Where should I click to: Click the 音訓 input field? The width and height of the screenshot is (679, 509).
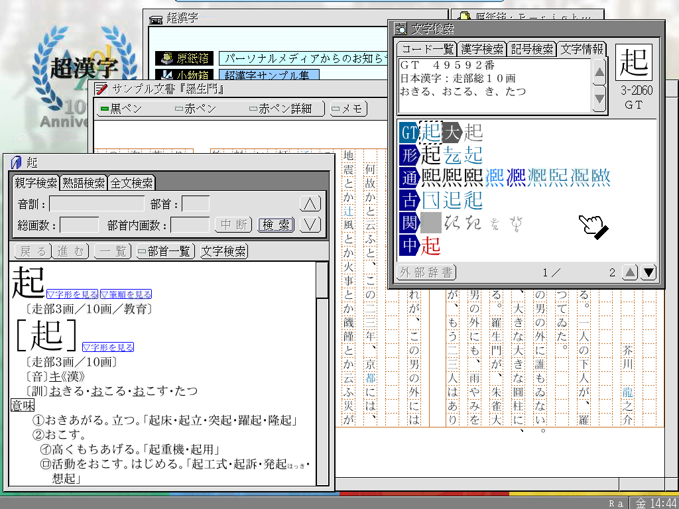coord(96,204)
